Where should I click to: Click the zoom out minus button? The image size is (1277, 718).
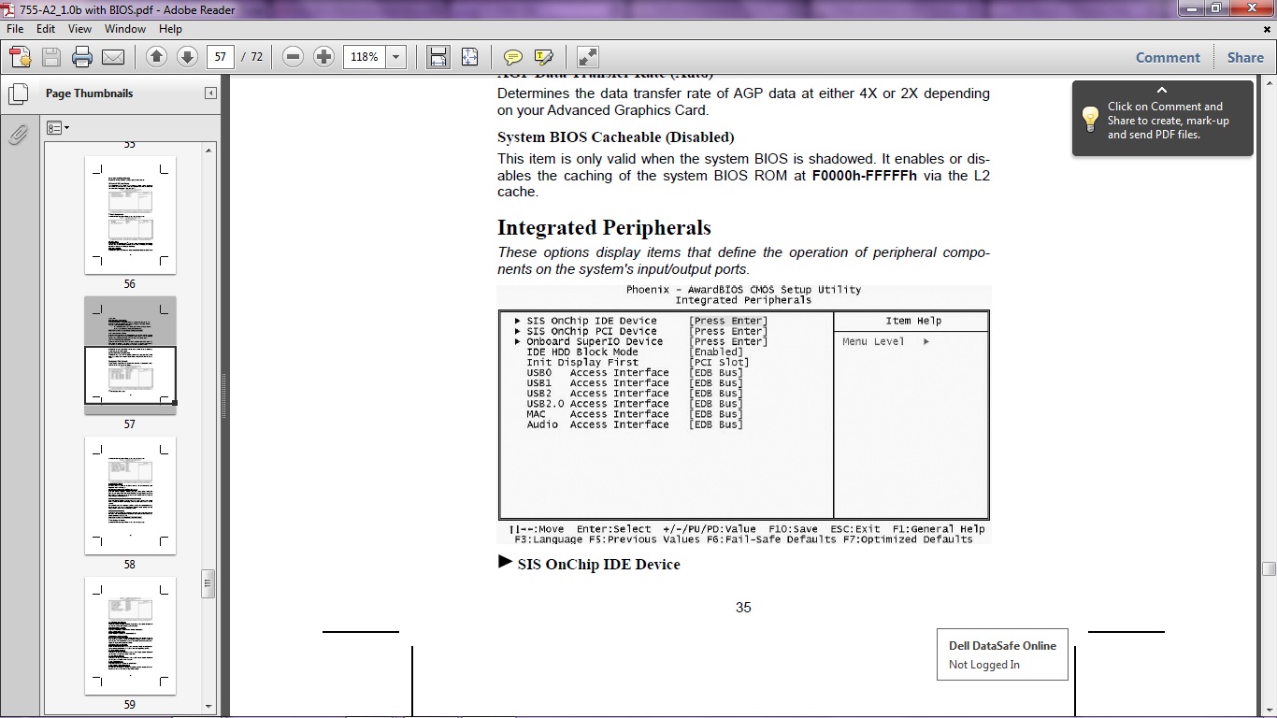click(x=293, y=57)
